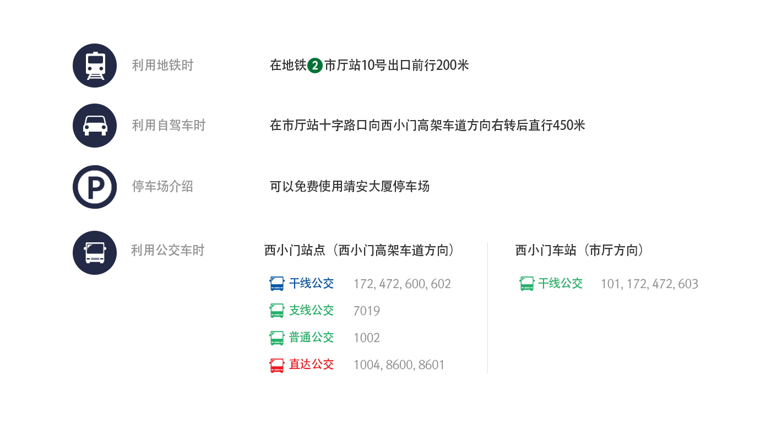Screen dimensions: 771x434
Task: Select the 利用公交车时 label
Action: coord(168,251)
